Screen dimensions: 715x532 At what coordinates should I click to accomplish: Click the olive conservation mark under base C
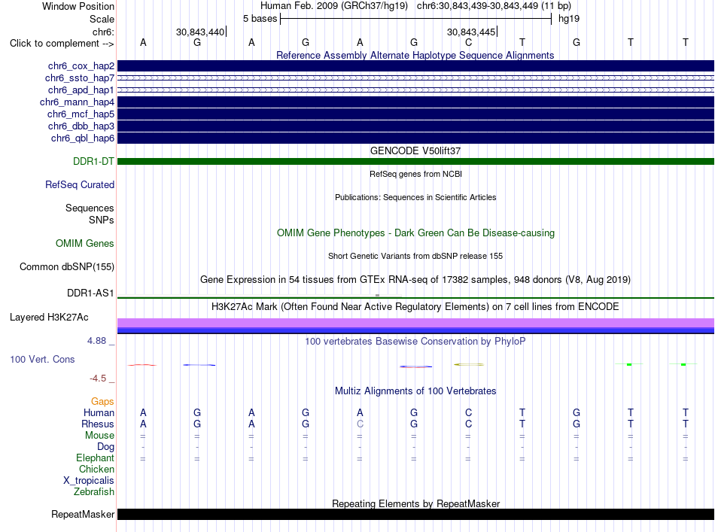pos(469,364)
